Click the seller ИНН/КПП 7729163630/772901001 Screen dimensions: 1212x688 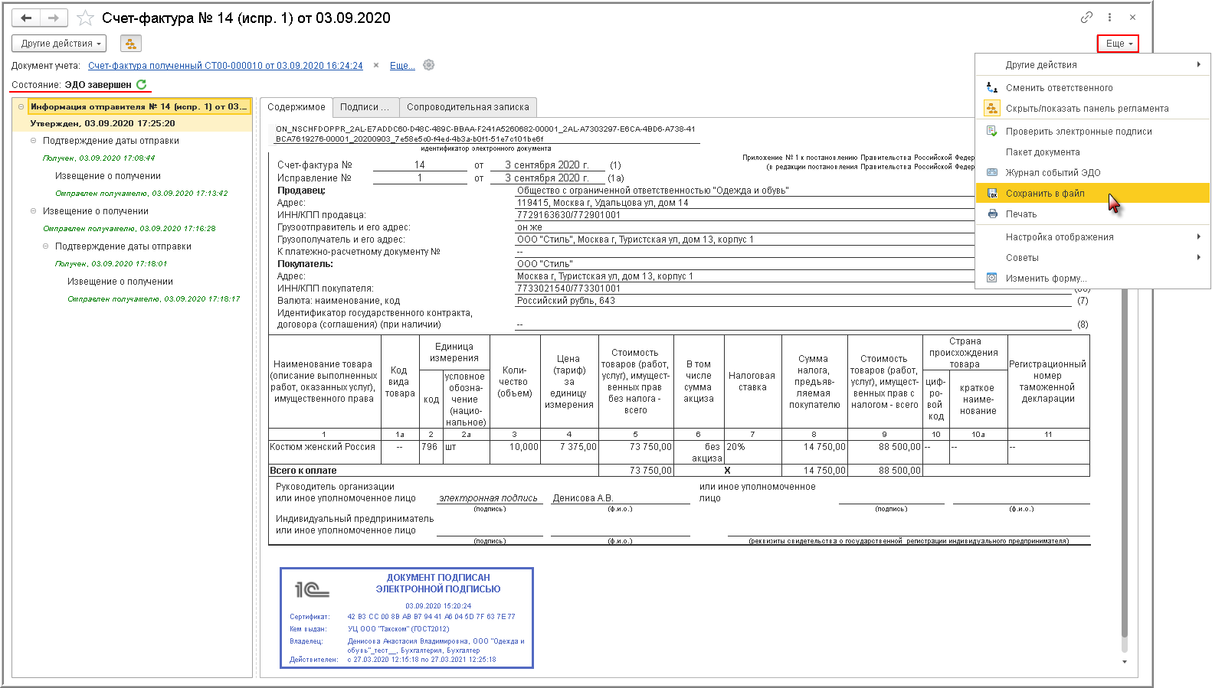pyautogui.click(x=568, y=215)
